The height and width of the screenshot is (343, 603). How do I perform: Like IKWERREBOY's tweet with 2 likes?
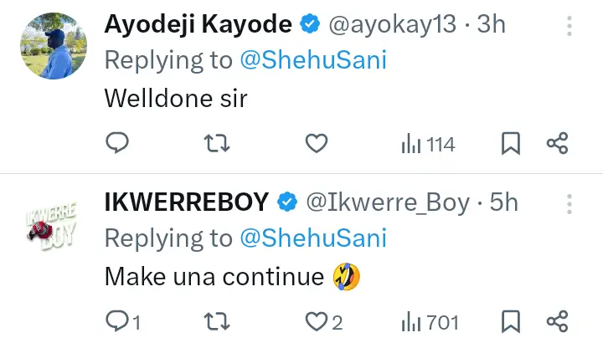click(322, 321)
